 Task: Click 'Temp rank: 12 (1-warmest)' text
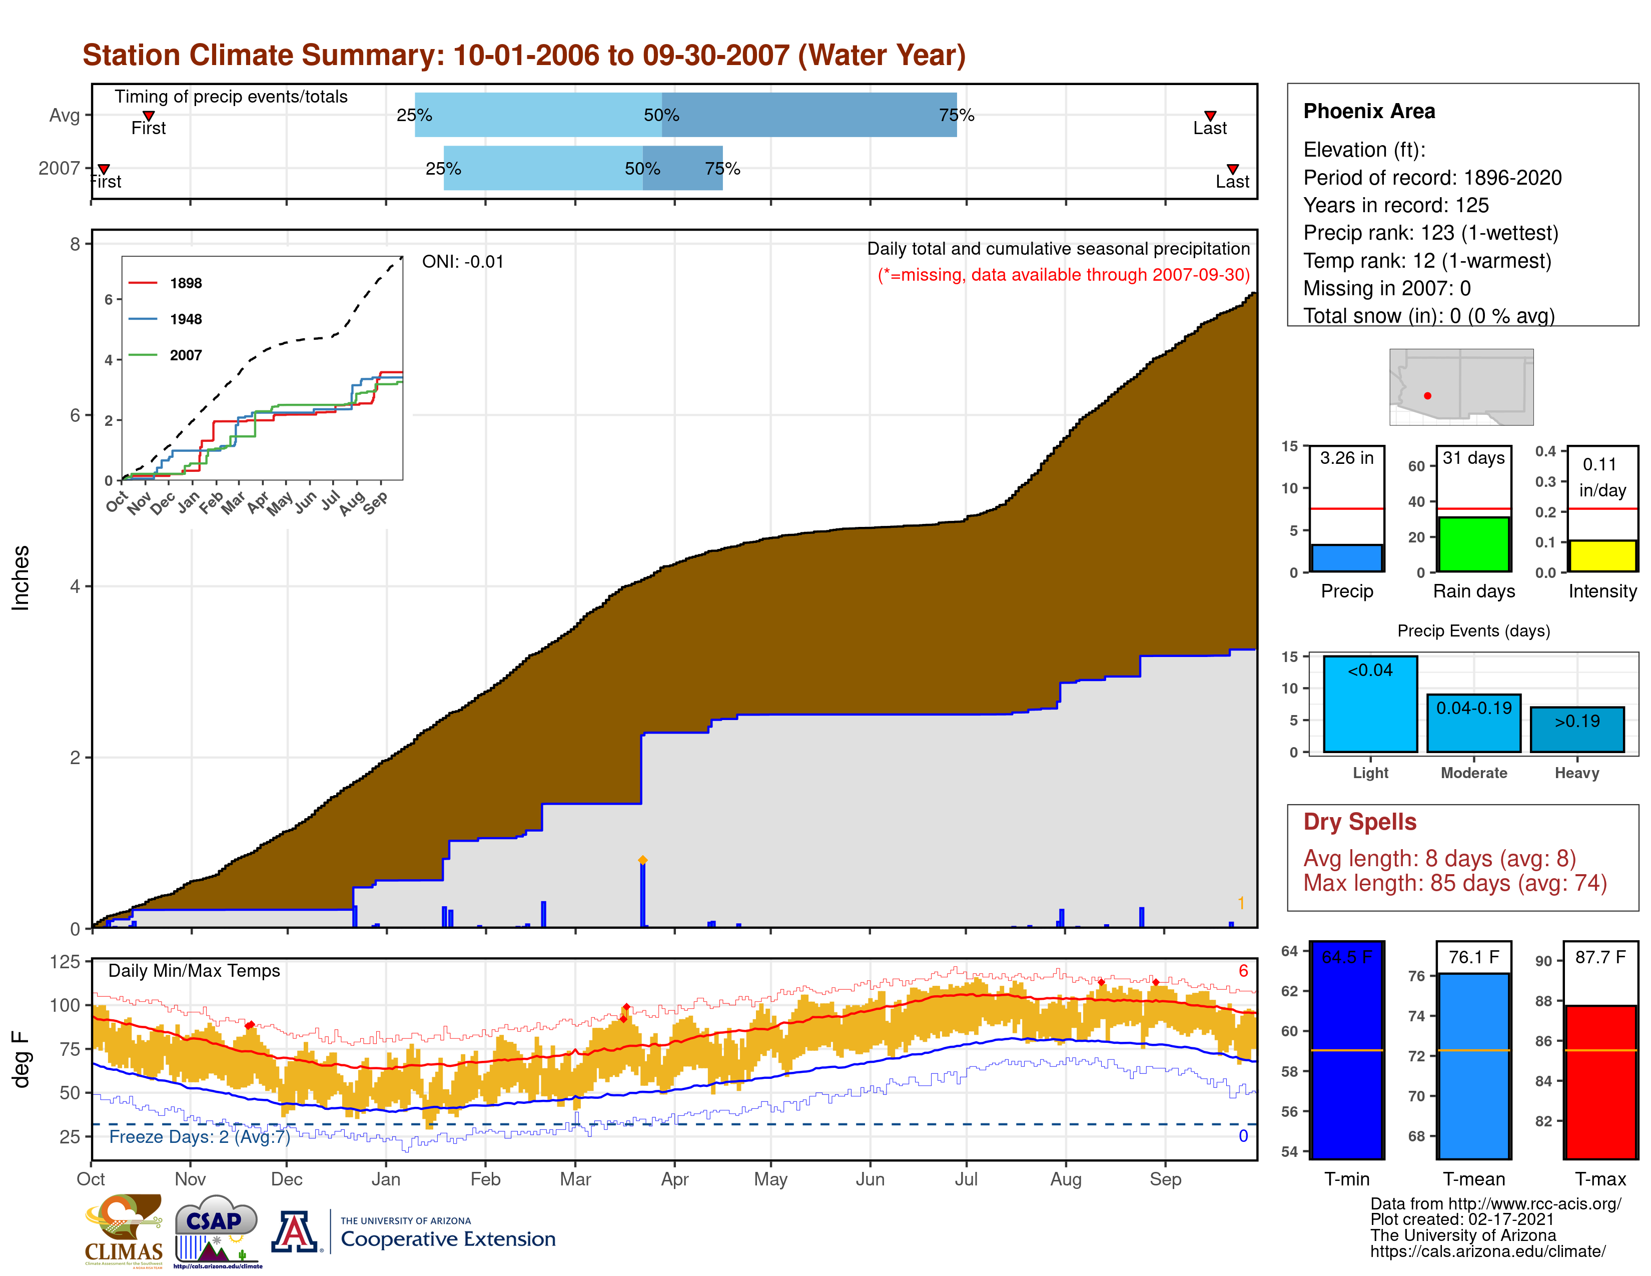point(1427,261)
